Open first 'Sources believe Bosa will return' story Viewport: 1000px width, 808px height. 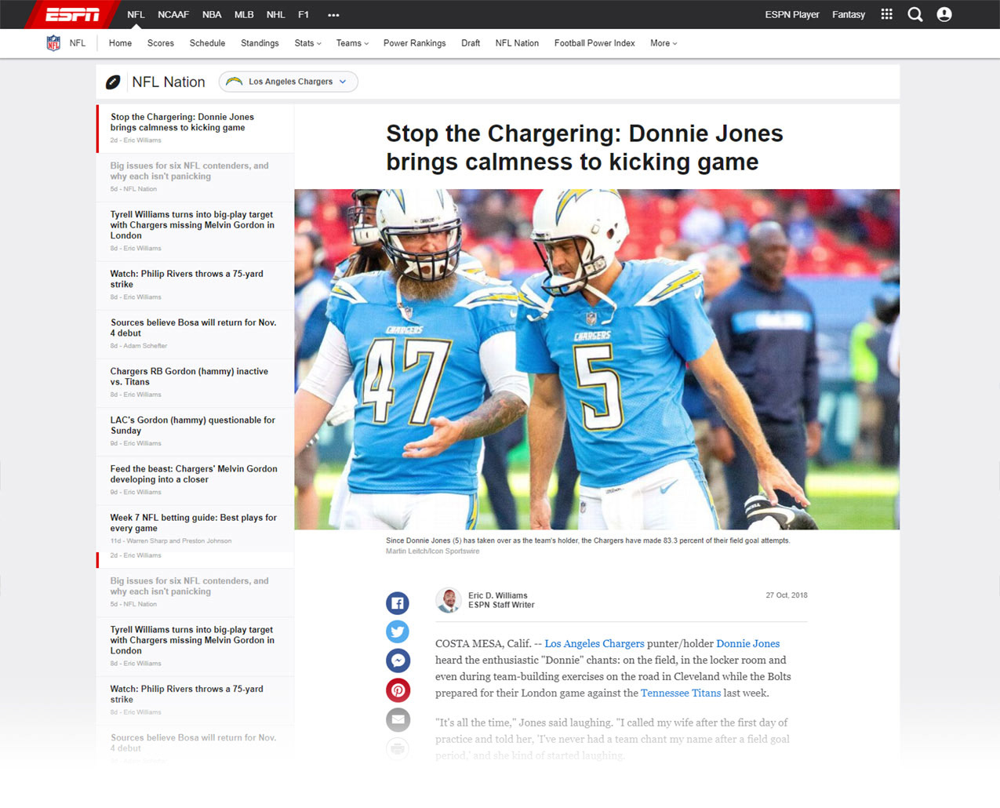196,334
